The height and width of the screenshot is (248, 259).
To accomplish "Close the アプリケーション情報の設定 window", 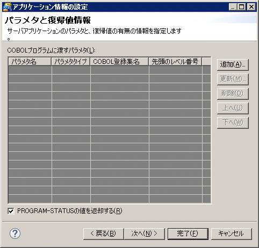I will tap(251, 7).
